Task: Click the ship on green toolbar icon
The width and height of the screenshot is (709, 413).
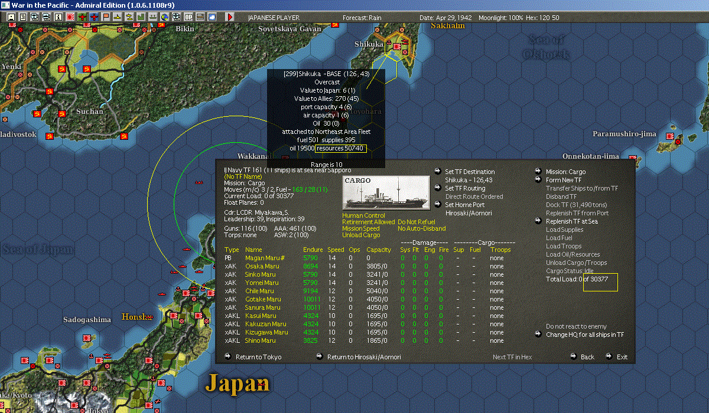Action: click(152, 17)
